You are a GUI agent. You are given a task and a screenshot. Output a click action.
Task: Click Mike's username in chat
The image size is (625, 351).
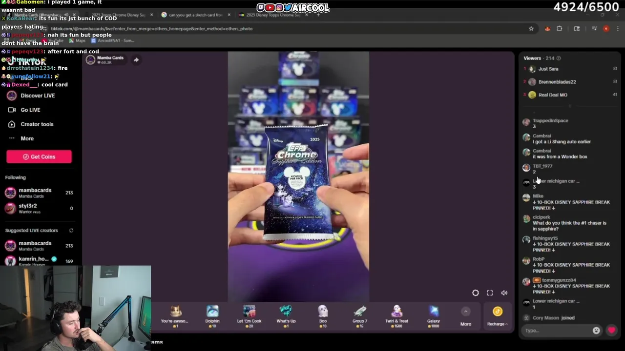point(538,196)
